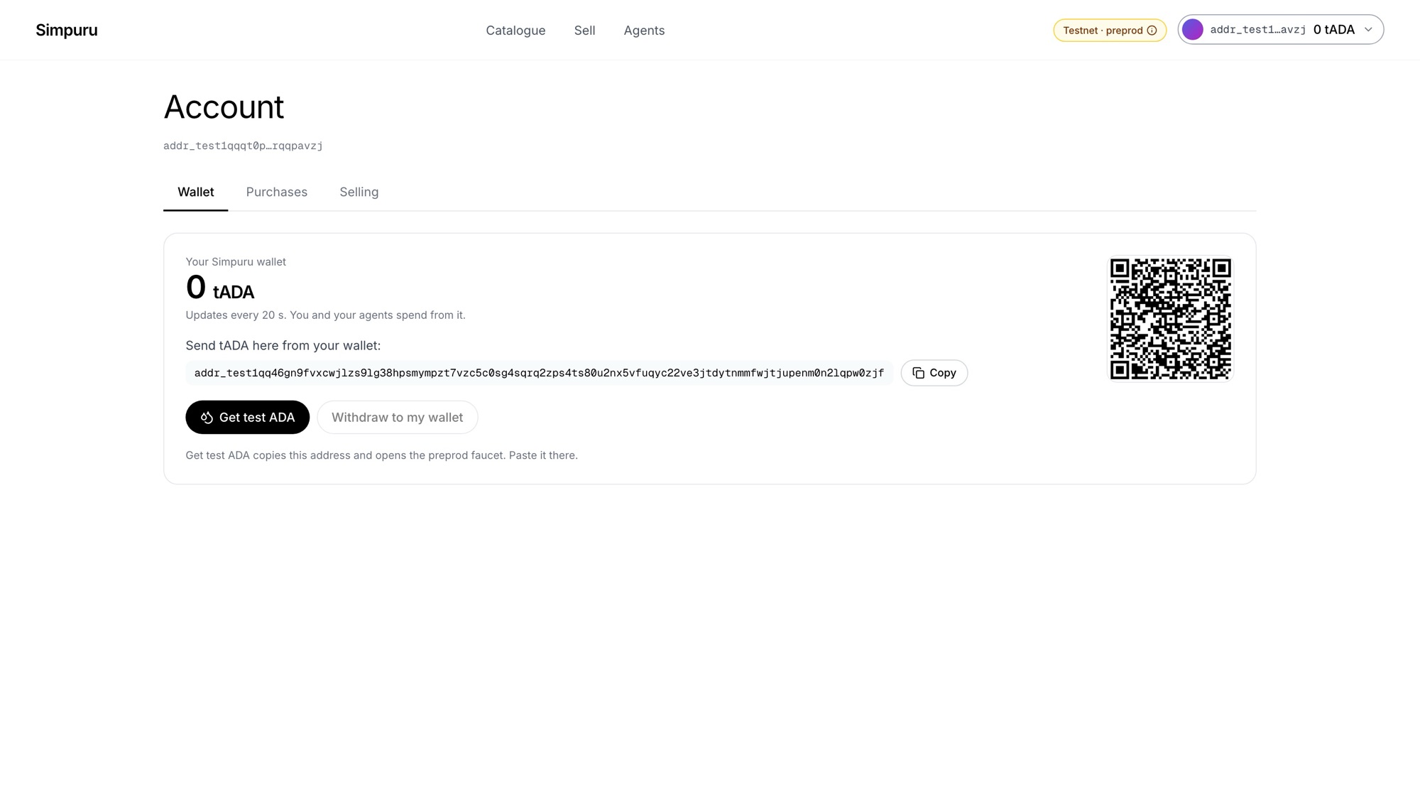Open the Agents page
This screenshot has height=799, width=1420.
coord(644,31)
